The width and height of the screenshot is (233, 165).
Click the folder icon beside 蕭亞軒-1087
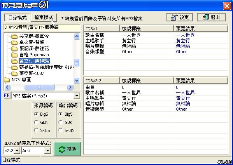point(14,73)
